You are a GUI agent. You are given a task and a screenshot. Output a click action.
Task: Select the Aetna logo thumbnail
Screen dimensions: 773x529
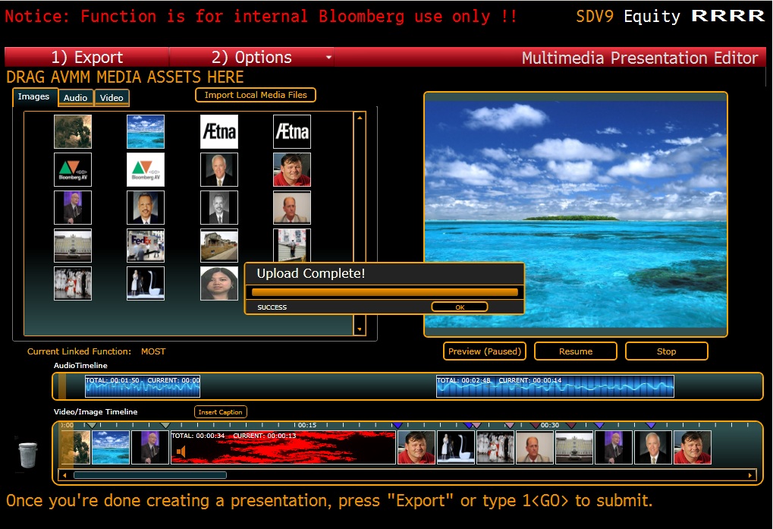pyautogui.click(x=219, y=132)
